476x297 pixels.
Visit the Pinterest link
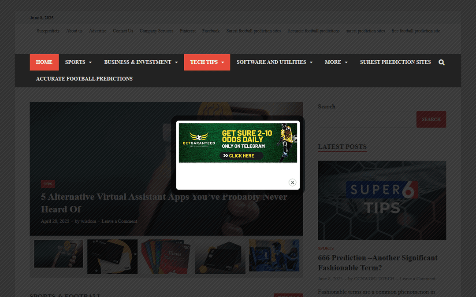click(188, 31)
